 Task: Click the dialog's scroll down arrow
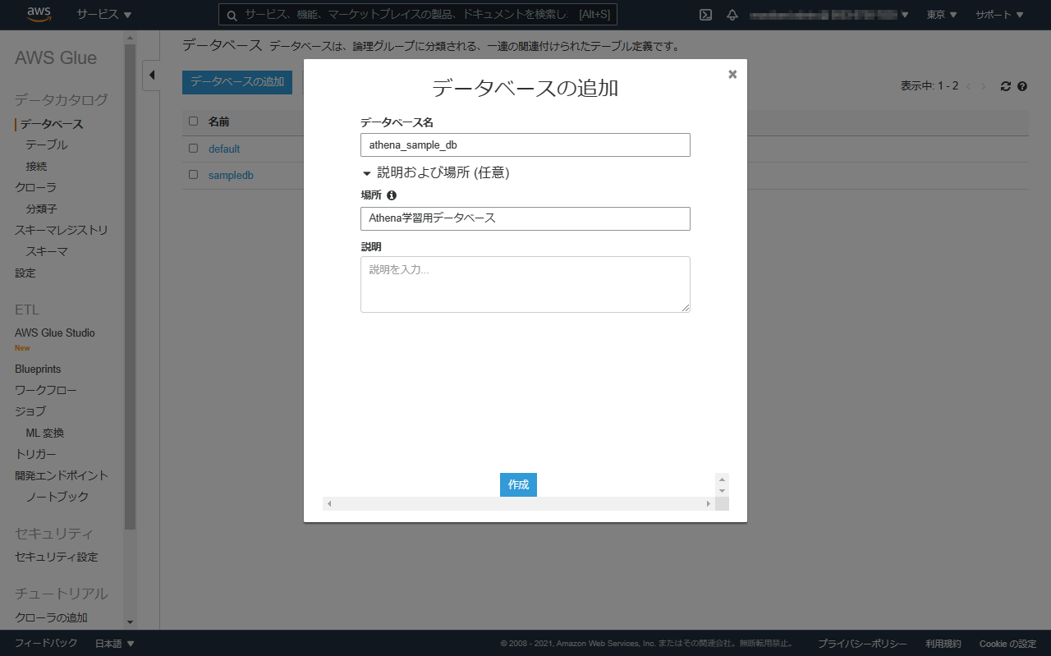click(722, 491)
